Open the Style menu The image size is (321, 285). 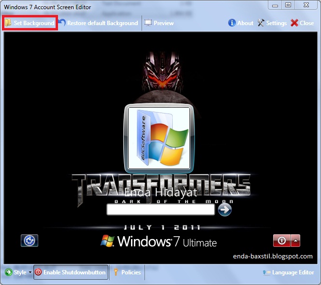tap(18, 272)
